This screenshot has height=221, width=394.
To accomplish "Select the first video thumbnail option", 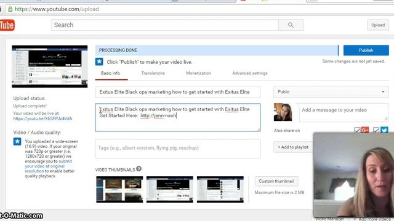I will 119,189.
